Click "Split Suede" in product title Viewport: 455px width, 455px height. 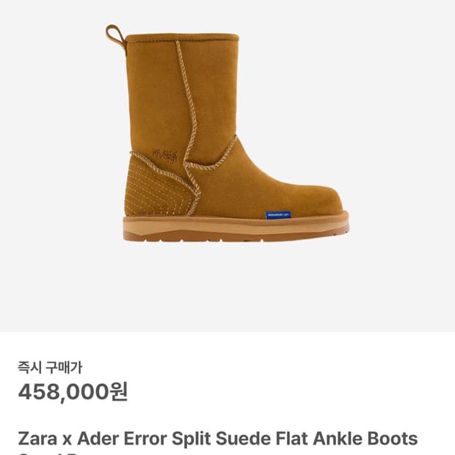point(221,438)
